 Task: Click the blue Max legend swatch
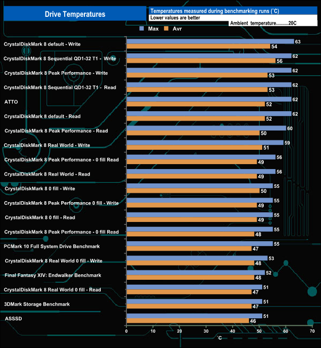coord(142,28)
